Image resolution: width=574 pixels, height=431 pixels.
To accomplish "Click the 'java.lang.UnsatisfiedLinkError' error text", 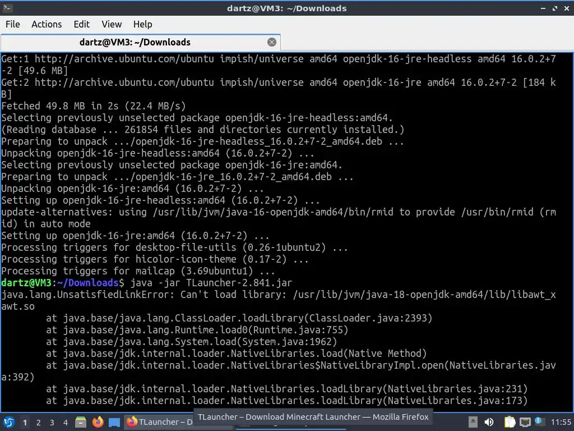I will point(87,294).
